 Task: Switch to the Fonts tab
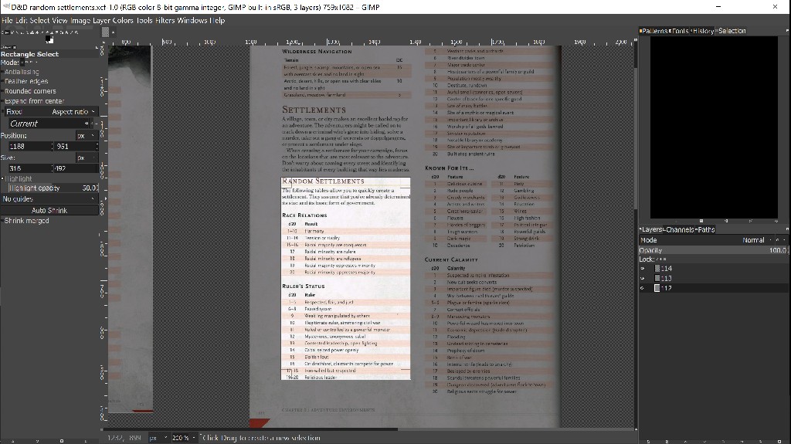(x=680, y=31)
